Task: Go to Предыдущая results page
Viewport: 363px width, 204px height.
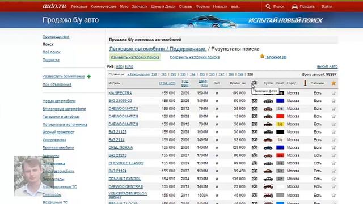Action: [138, 74]
